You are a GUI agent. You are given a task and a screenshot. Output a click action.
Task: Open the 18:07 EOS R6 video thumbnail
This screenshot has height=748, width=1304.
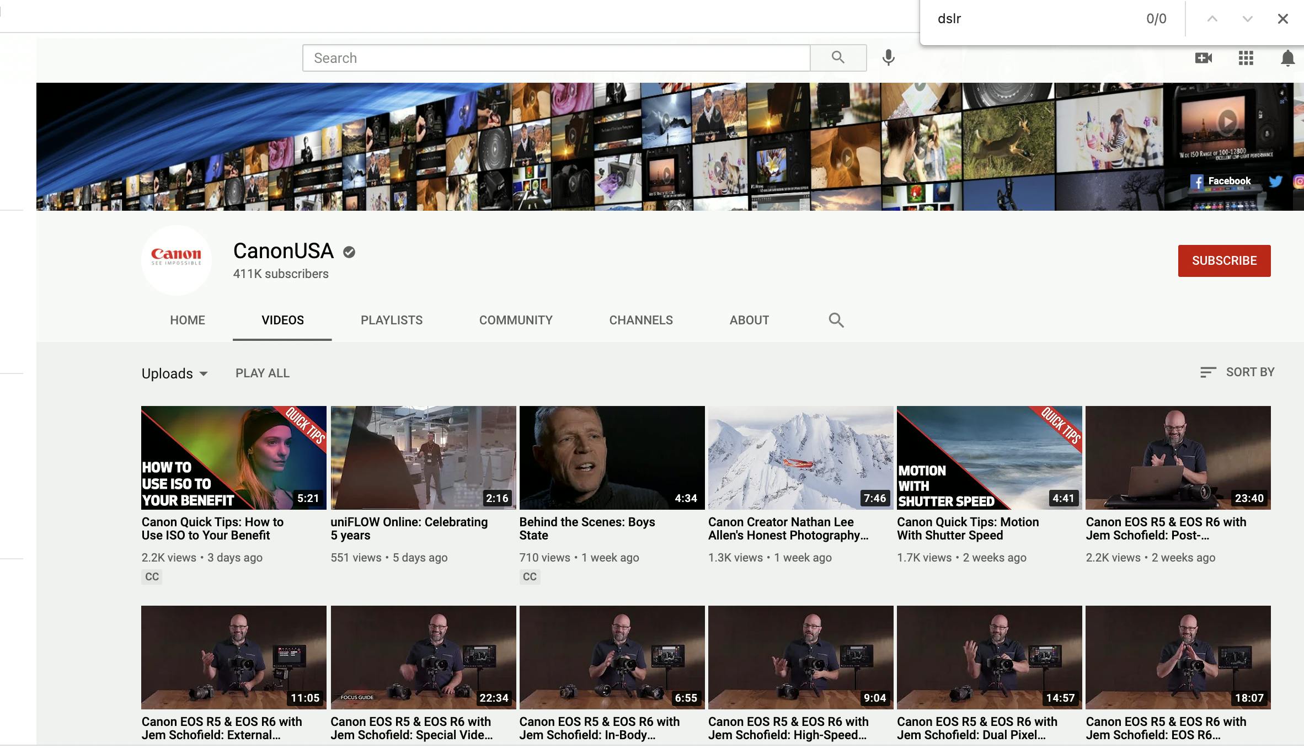click(1178, 658)
